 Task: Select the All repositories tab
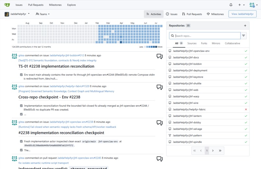[179, 43]
